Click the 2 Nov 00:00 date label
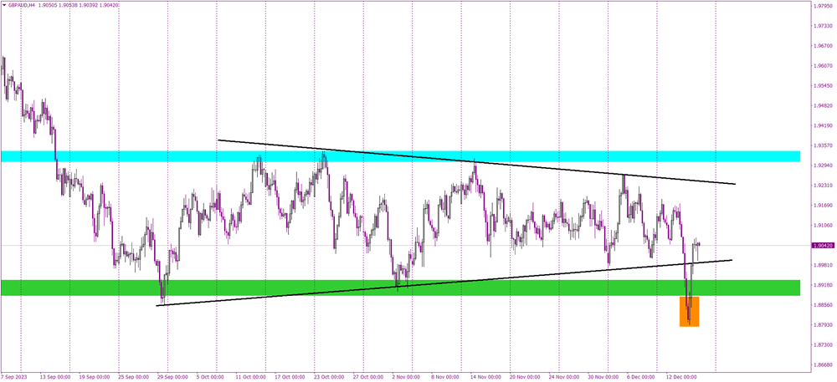Screen dimensions: 837x382 pyautogui.click(x=408, y=377)
